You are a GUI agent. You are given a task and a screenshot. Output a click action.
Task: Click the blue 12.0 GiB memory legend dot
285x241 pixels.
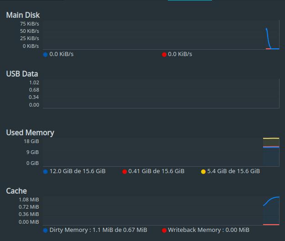46,171
